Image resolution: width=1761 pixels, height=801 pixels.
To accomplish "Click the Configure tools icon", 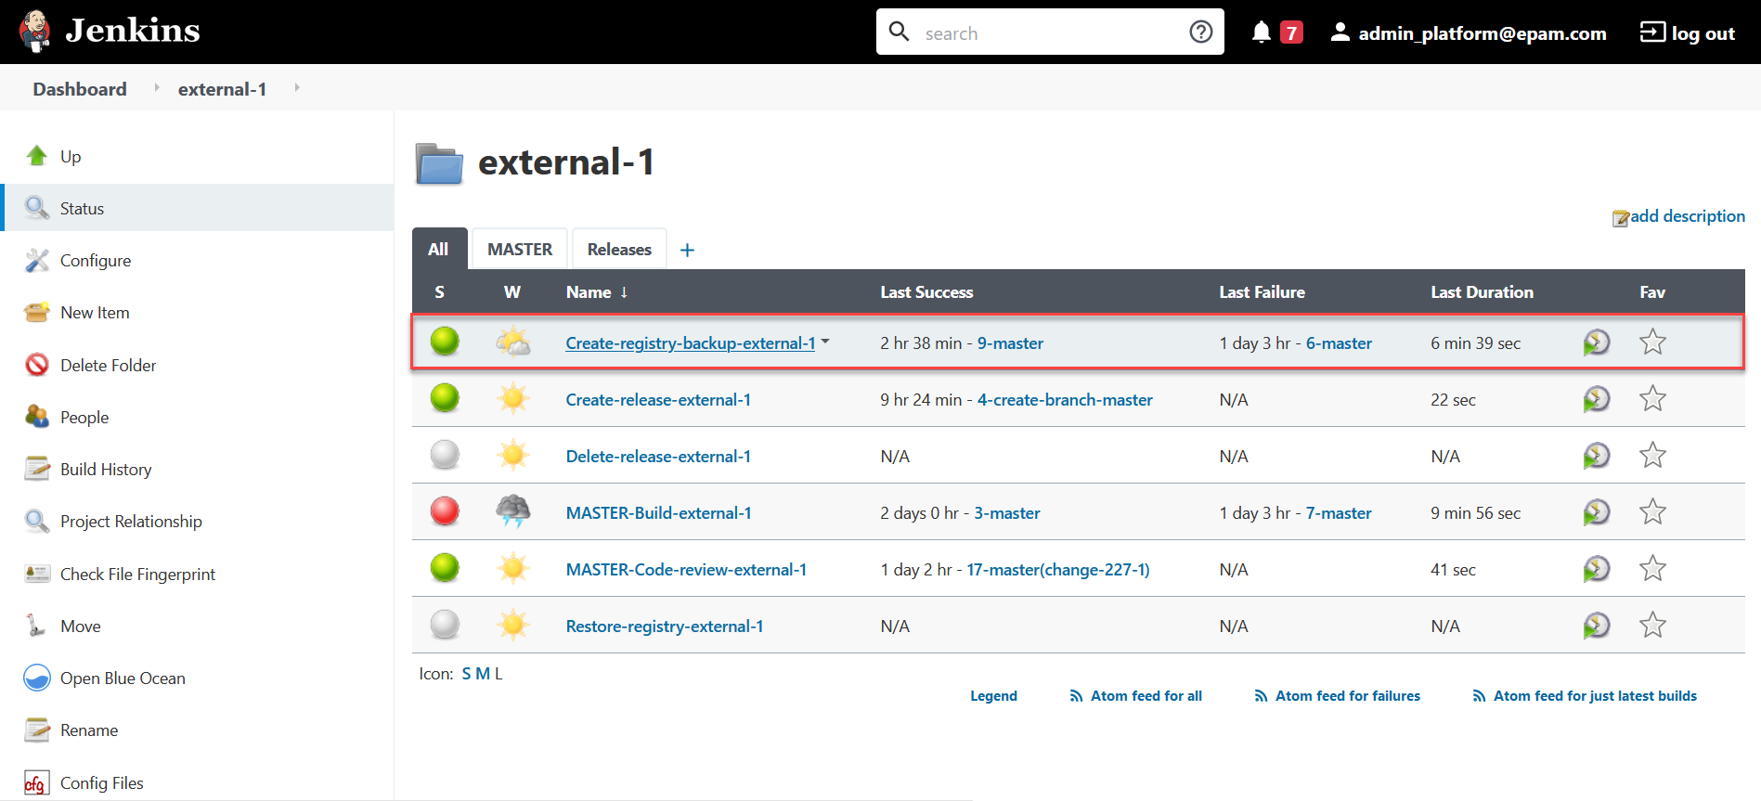I will coord(37,261).
